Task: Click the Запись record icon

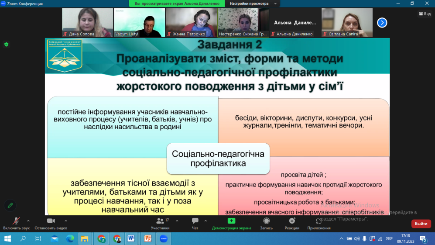Action: 266,221
